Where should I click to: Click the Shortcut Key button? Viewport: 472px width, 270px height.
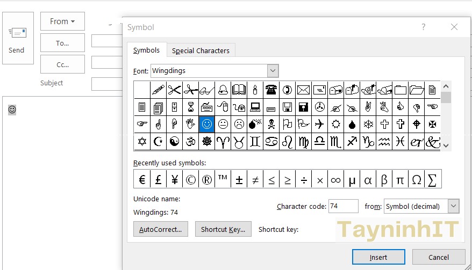pyautogui.click(x=223, y=229)
